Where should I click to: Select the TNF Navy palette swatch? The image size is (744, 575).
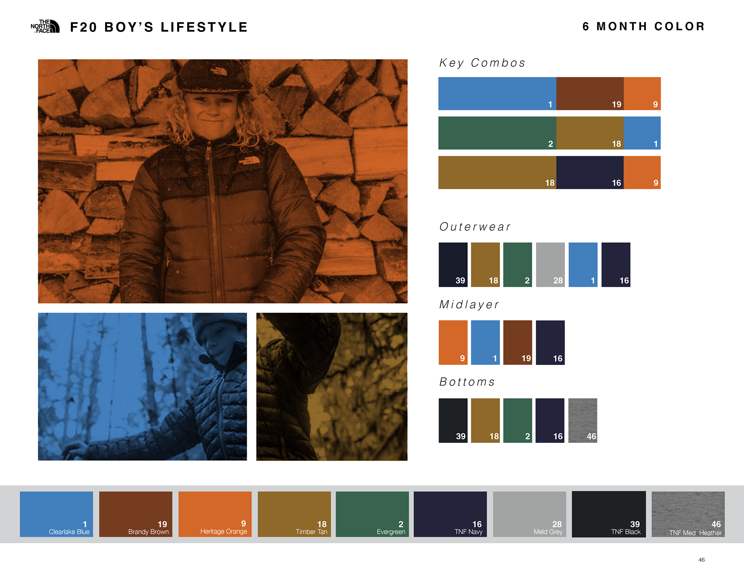click(x=450, y=514)
